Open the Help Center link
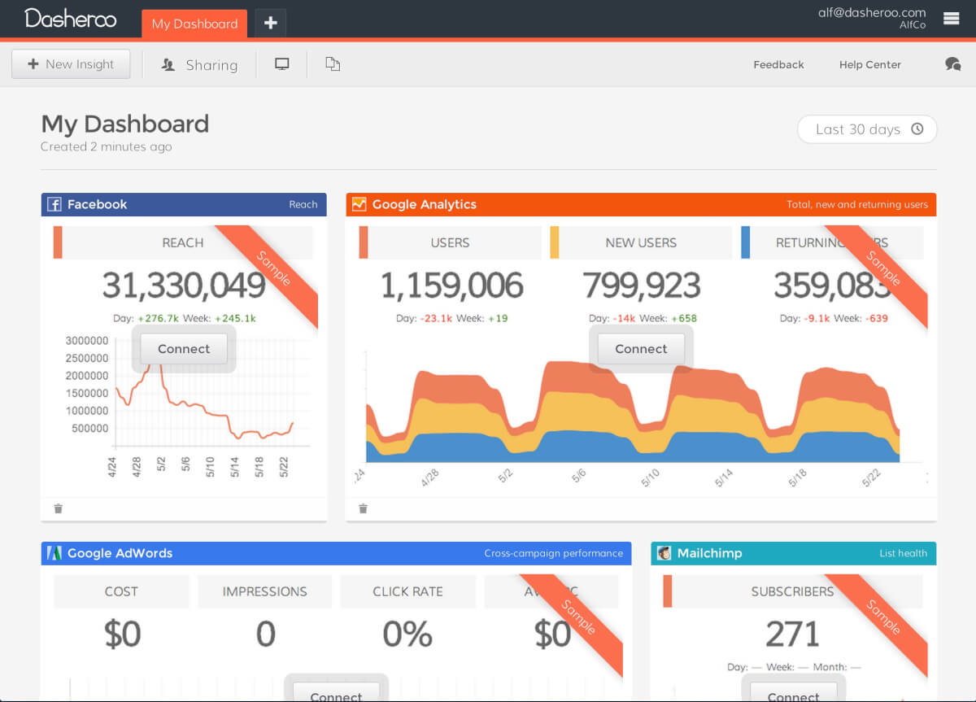This screenshot has height=702, width=976. click(x=870, y=64)
